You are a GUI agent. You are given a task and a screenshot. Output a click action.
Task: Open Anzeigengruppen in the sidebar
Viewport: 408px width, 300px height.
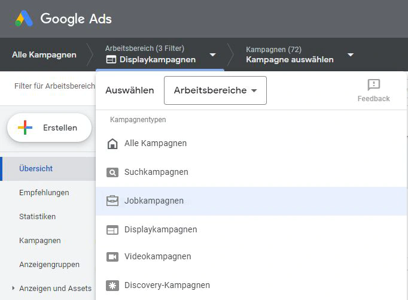50,265
